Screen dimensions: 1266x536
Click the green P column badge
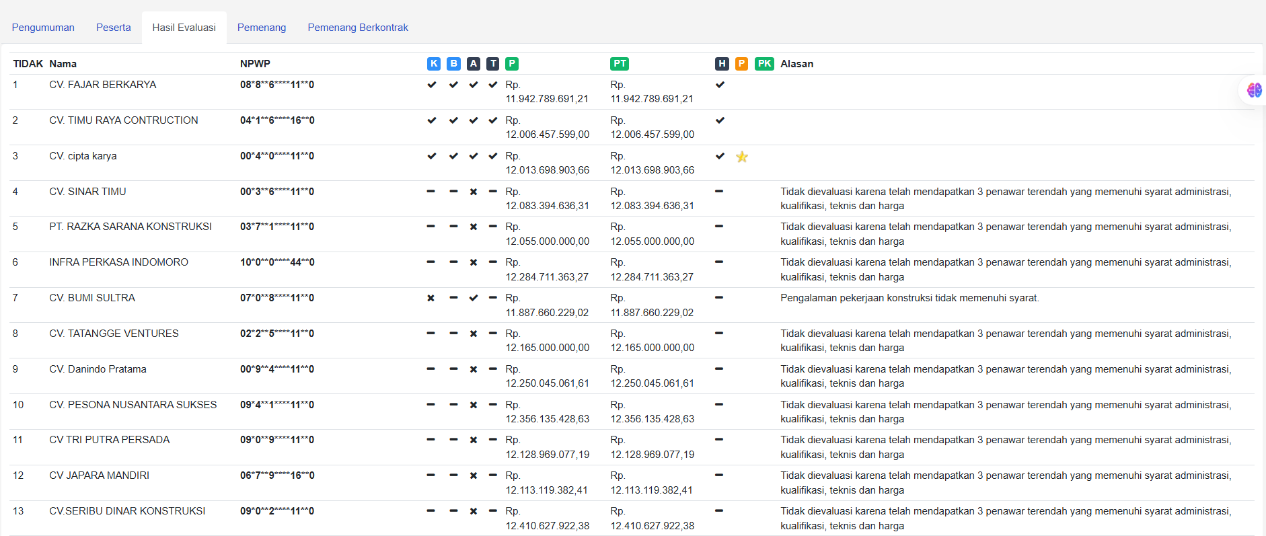512,63
